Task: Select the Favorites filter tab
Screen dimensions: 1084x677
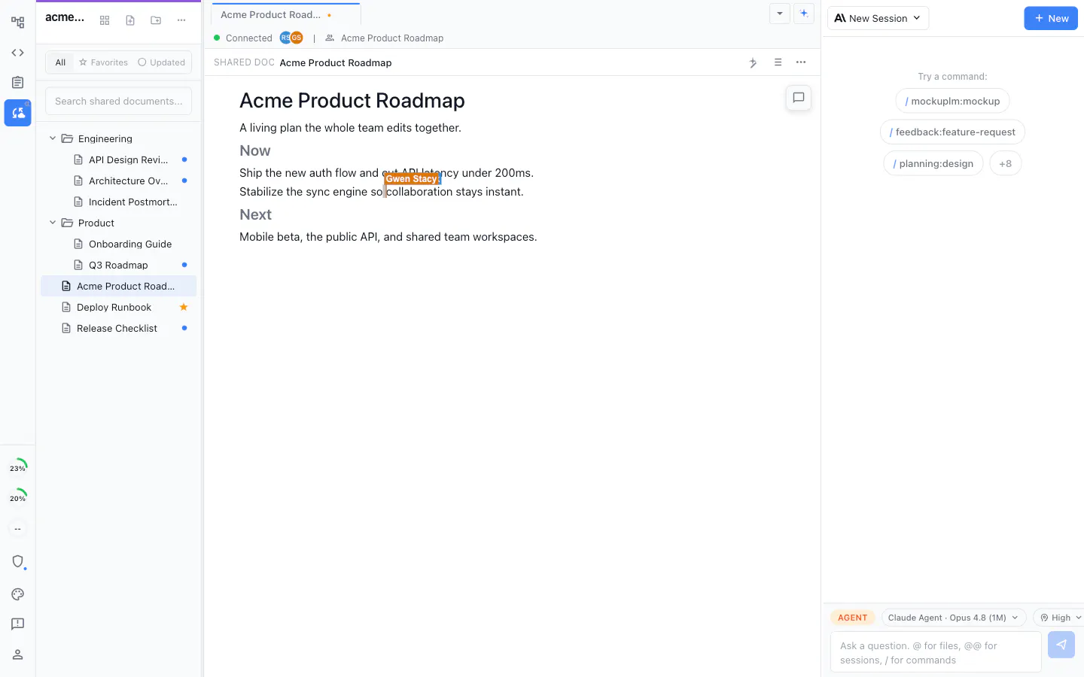Action: tap(104, 62)
